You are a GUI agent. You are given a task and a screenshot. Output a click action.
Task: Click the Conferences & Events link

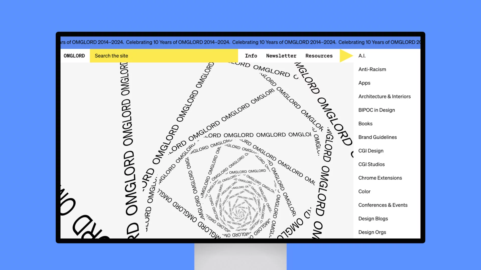383,205
